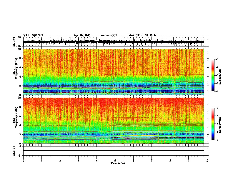Image resolution: width=233 pixels, height=180 pixels.
Task: Click time axis tick label "3"
Action: (x=78, y=161)
